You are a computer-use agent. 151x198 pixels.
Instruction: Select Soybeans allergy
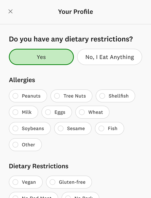click(30, 128)
